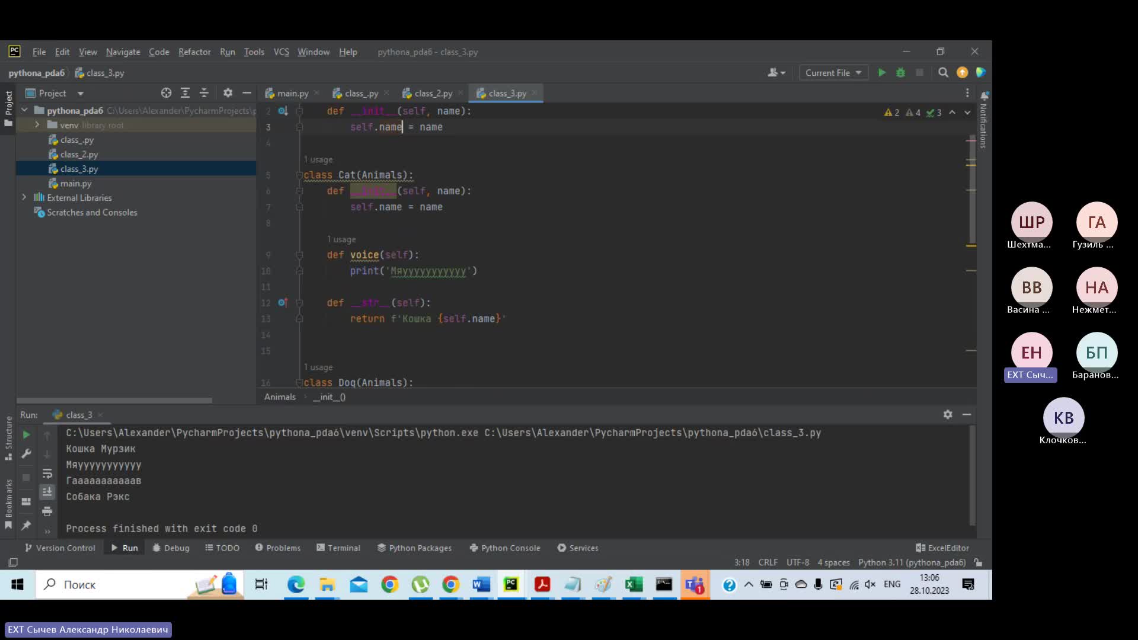Fold the voice method block

[299, 255]
